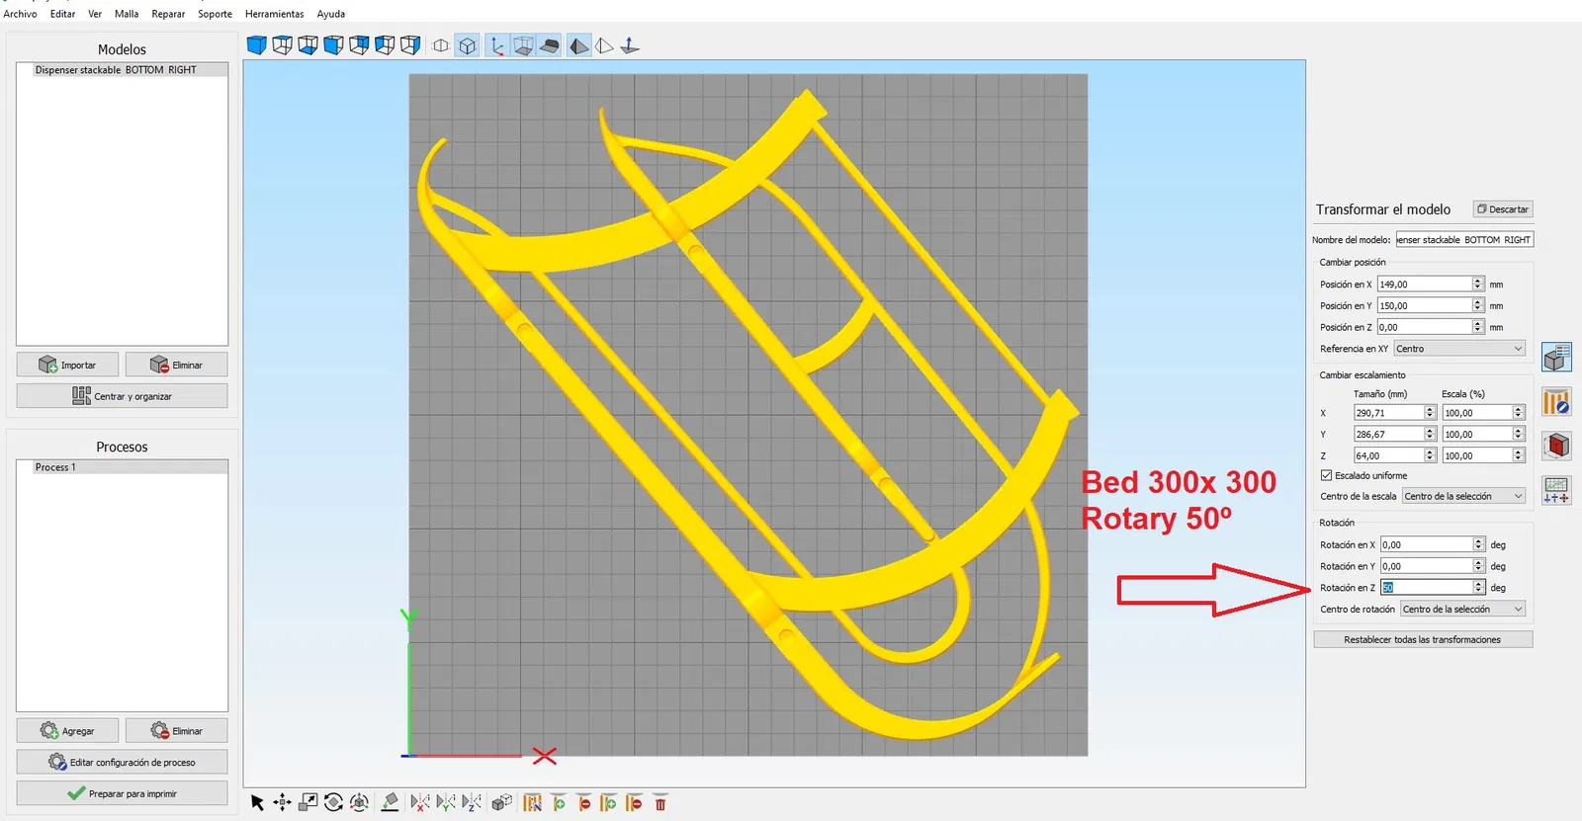Image resolution: width=1582 pixels, height=821 pixels.
Task: Click the Rotación en Y input field
Action: [1427, 566]
